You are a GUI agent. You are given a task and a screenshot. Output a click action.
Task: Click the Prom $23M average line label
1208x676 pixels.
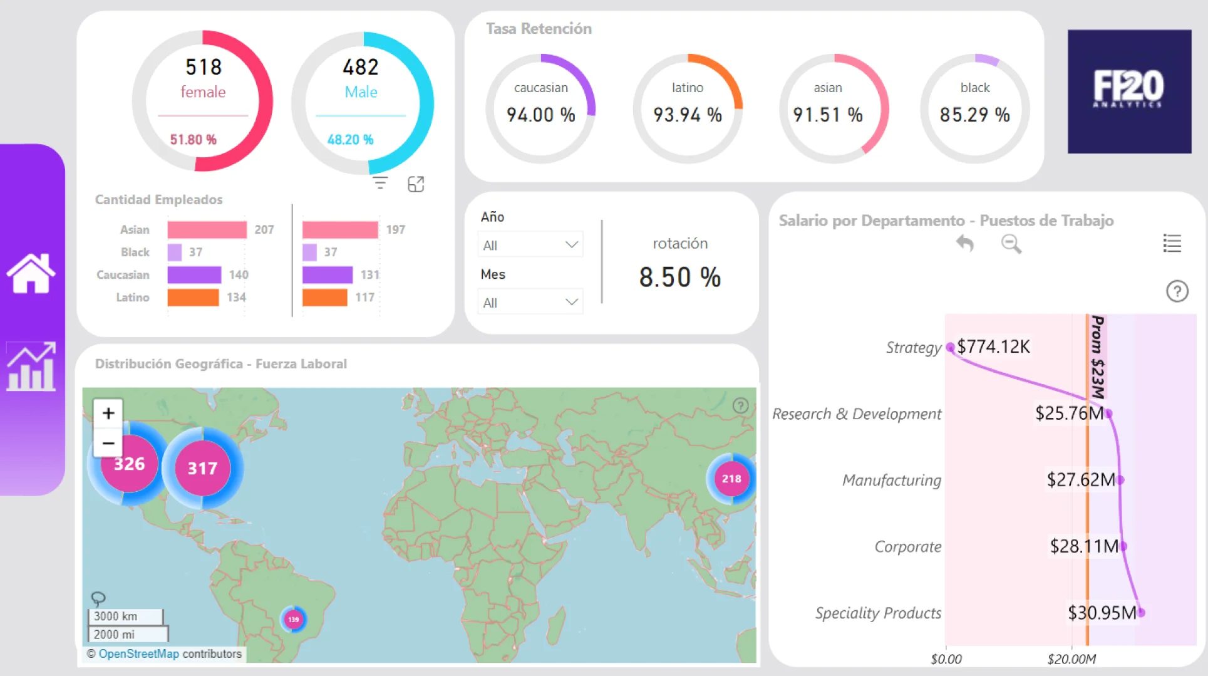[x=1097, y=357]
